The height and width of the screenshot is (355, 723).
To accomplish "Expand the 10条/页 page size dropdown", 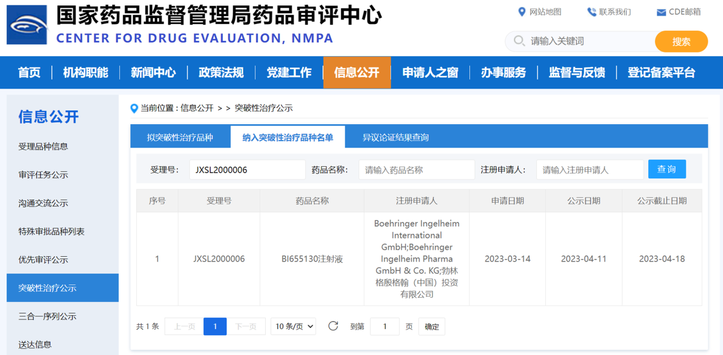I will point(293,326).
